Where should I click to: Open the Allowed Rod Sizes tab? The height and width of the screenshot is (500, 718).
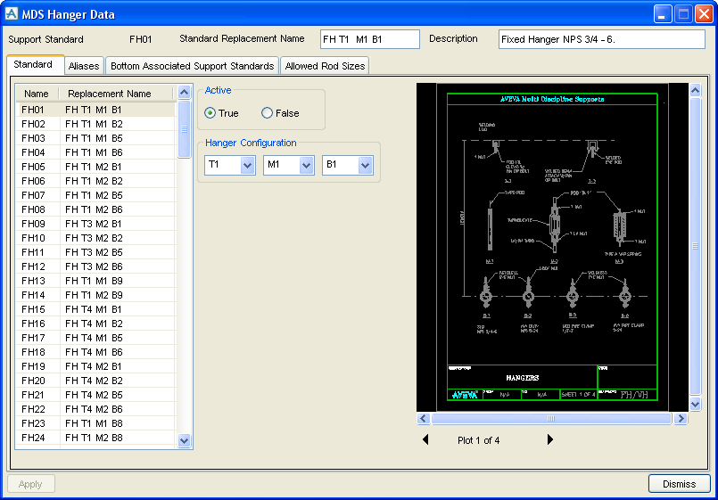[325, 66]
